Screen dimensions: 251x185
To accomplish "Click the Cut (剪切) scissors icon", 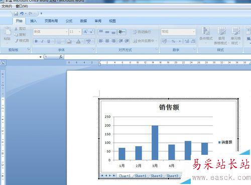I will click(16, 29).
